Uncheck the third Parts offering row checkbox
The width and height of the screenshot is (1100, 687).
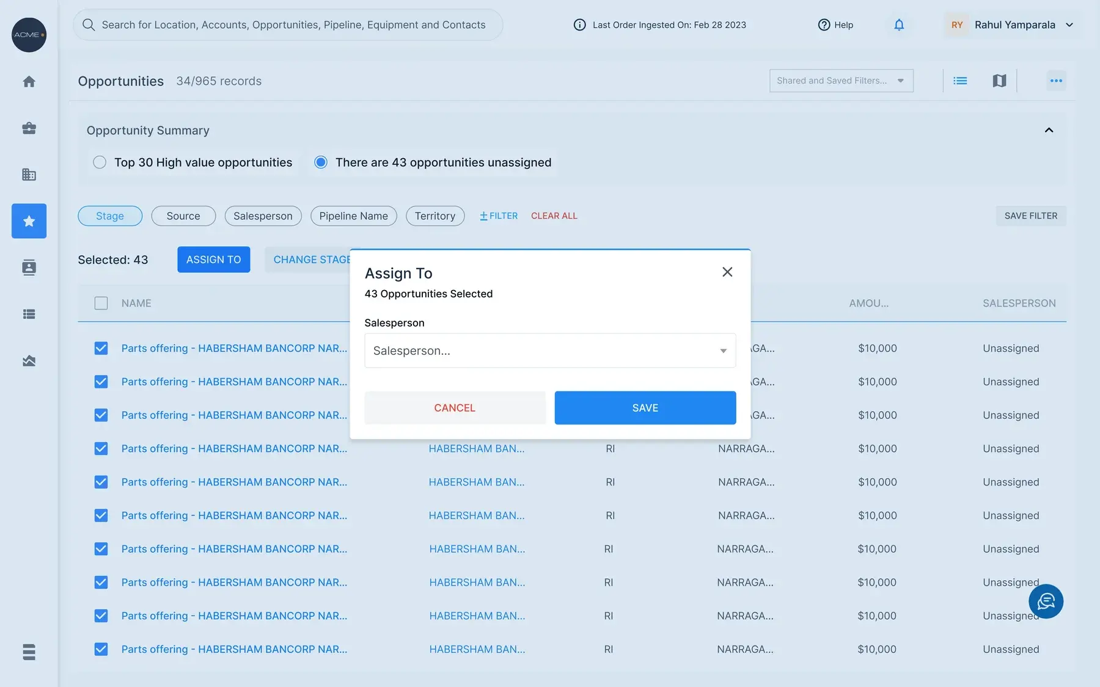pos(101,415)
